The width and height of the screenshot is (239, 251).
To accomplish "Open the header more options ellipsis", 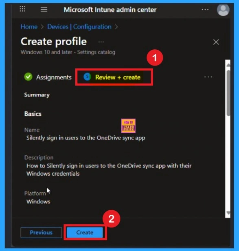I will click(205, 10).
